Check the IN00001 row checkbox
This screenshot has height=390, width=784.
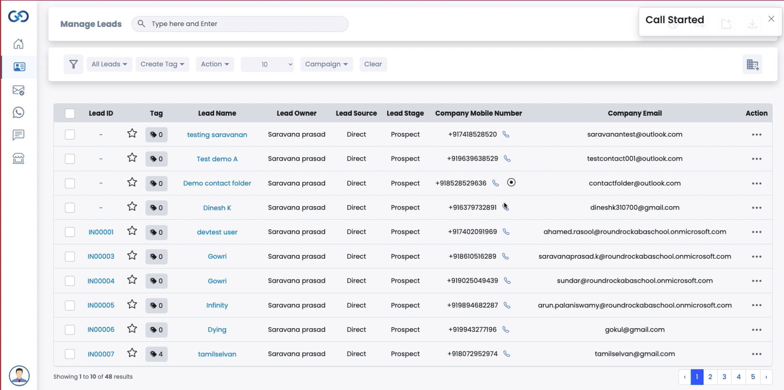tap(70, 232)
